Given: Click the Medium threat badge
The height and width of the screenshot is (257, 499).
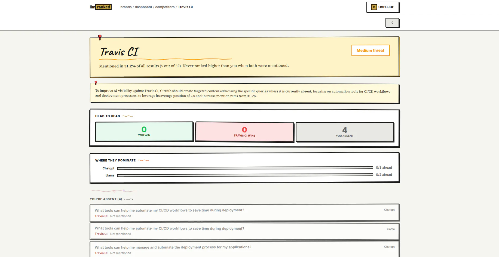Looking at the screenshot, I should point(370,50).
